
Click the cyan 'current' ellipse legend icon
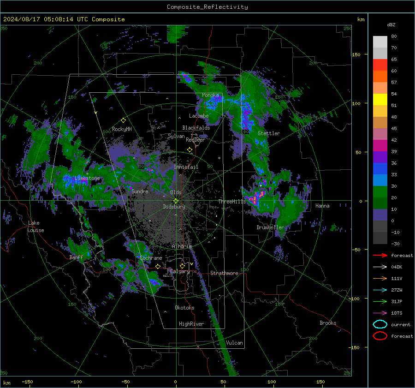pyautogui.click(x=380, y=324)
